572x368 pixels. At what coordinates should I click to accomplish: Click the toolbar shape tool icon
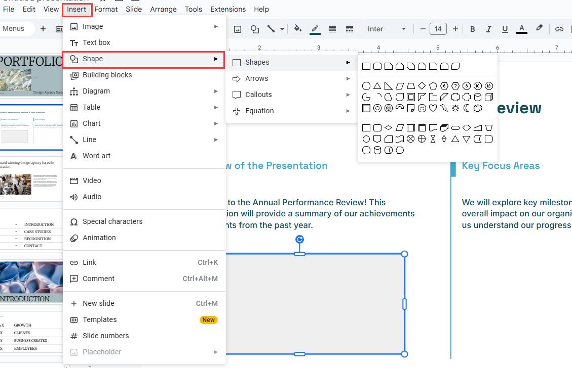click(255, 29)
